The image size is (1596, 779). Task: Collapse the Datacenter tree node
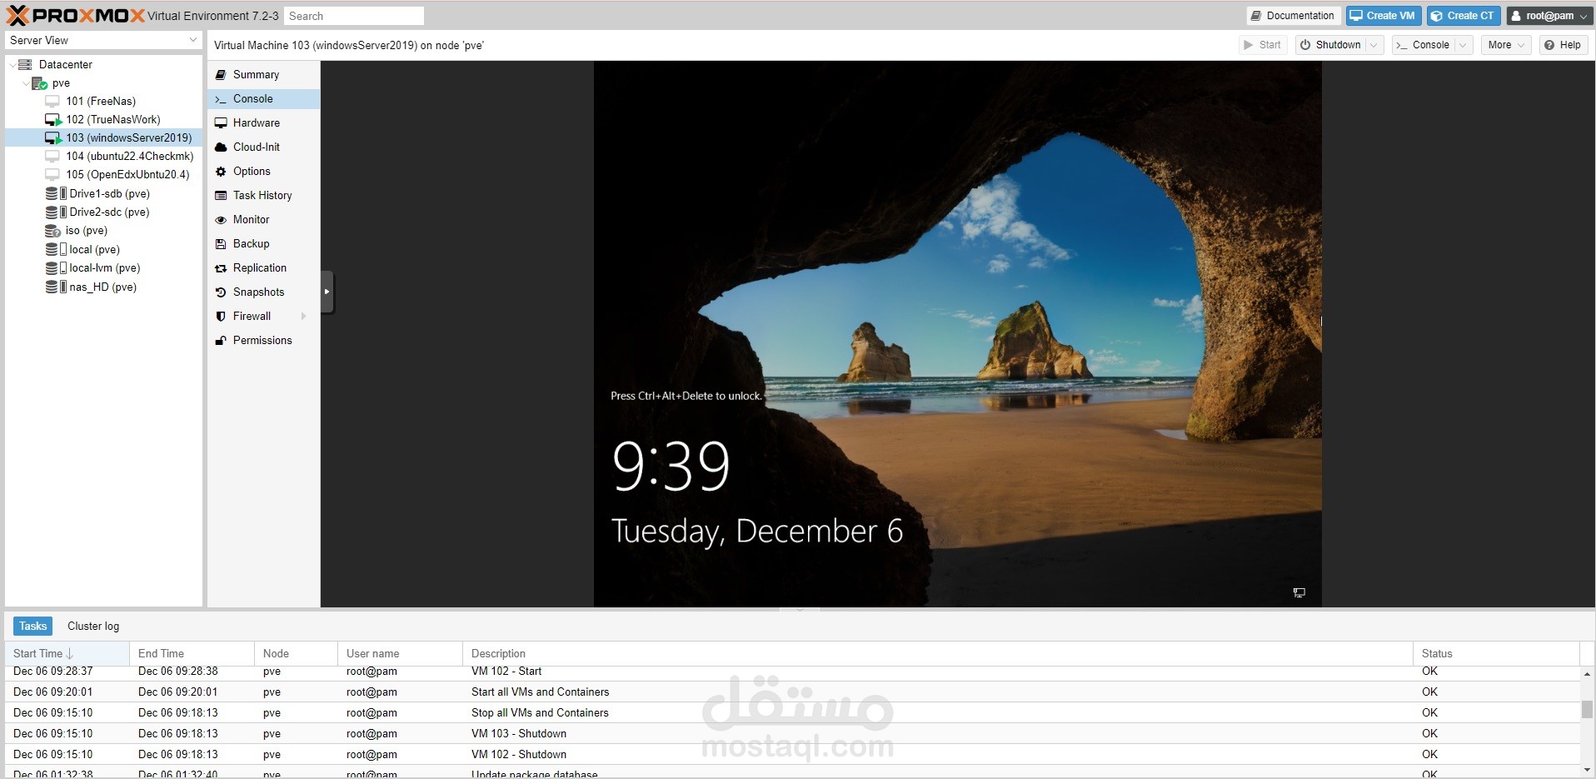click(12, 65)
